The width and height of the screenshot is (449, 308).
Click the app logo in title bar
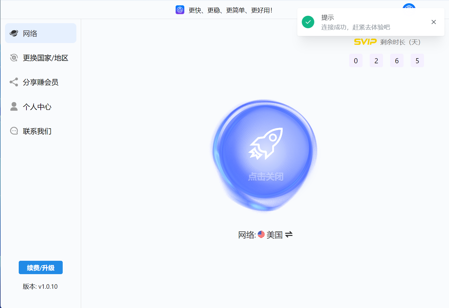pyautogui.click(x=180, y=10)
